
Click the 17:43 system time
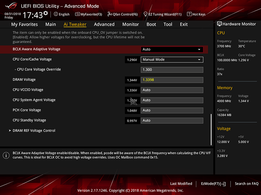(x=33, y=15)
